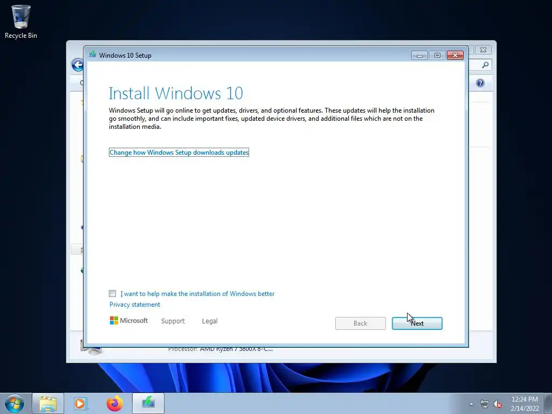Open the Privacy statement link
Viewport: 552px width, 414px height.
click(134, 305)
